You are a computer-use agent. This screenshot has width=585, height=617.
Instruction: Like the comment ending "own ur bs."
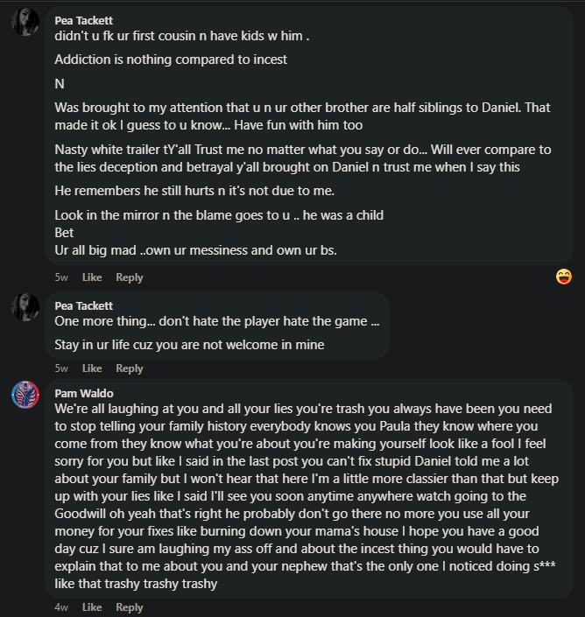pos(92,277)
